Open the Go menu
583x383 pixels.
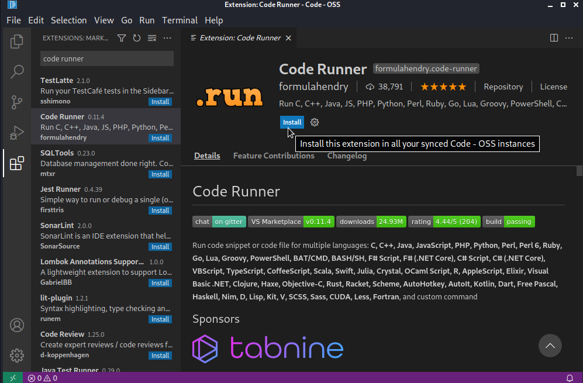(126, 20)
